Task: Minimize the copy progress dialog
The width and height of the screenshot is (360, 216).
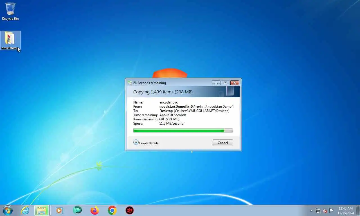Action: pyautogui.click(x=216, y=83)
